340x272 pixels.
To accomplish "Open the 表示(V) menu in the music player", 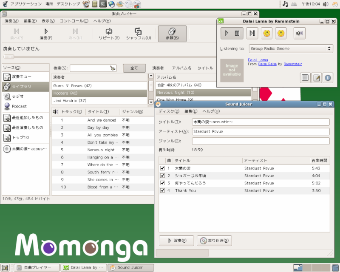I will [x=48, y=21].
